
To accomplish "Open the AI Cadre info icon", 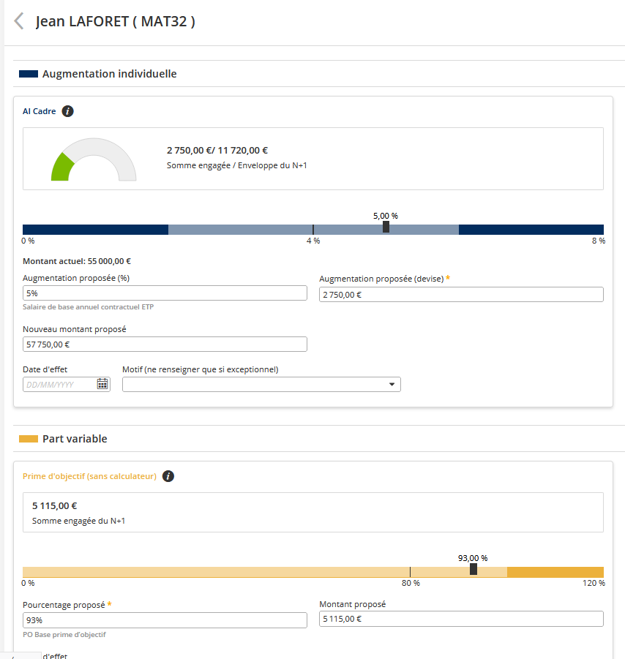I will click(68, 111).
